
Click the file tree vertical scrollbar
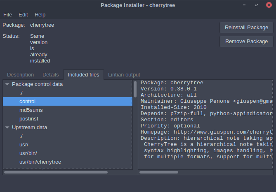click(x=135, y=90)
